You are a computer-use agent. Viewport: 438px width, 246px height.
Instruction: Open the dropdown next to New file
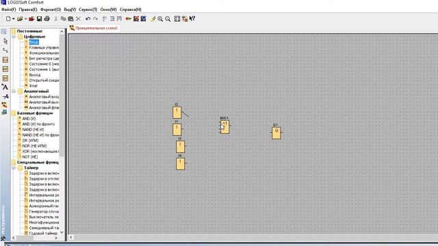[x=13, y=18]
